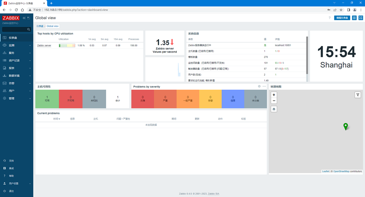The height and width of the screenshot is (197, 365).
Task: Reload the page with browser refresh icon
Action: pyautogui.click(x=16, y=10)
